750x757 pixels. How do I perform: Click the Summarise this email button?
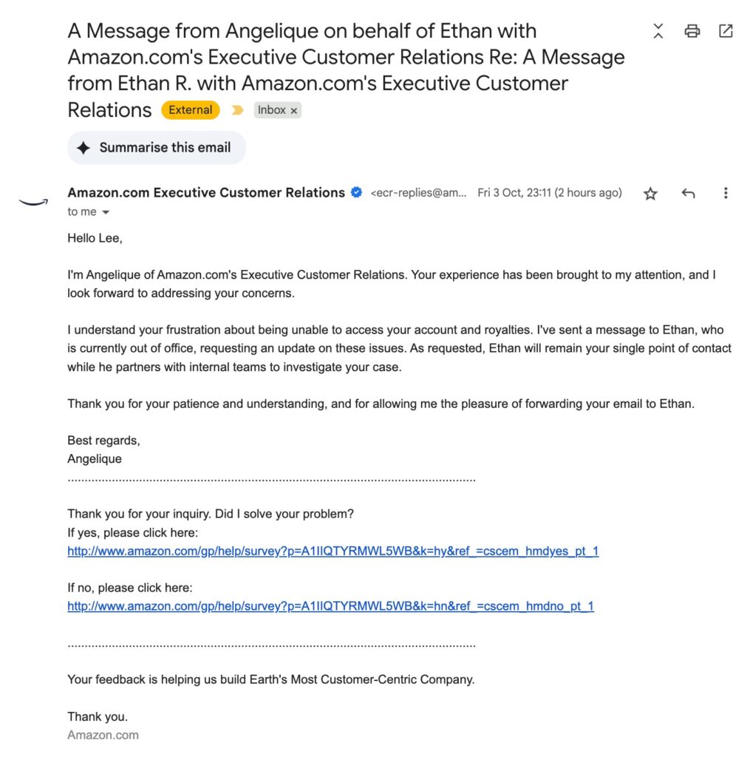156,148
